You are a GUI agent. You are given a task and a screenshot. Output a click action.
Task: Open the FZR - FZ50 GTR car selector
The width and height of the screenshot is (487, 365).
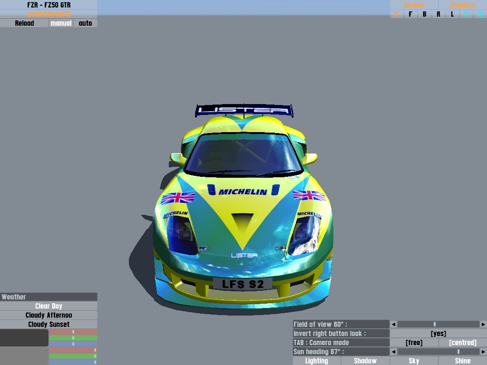[x=49, y=5]
